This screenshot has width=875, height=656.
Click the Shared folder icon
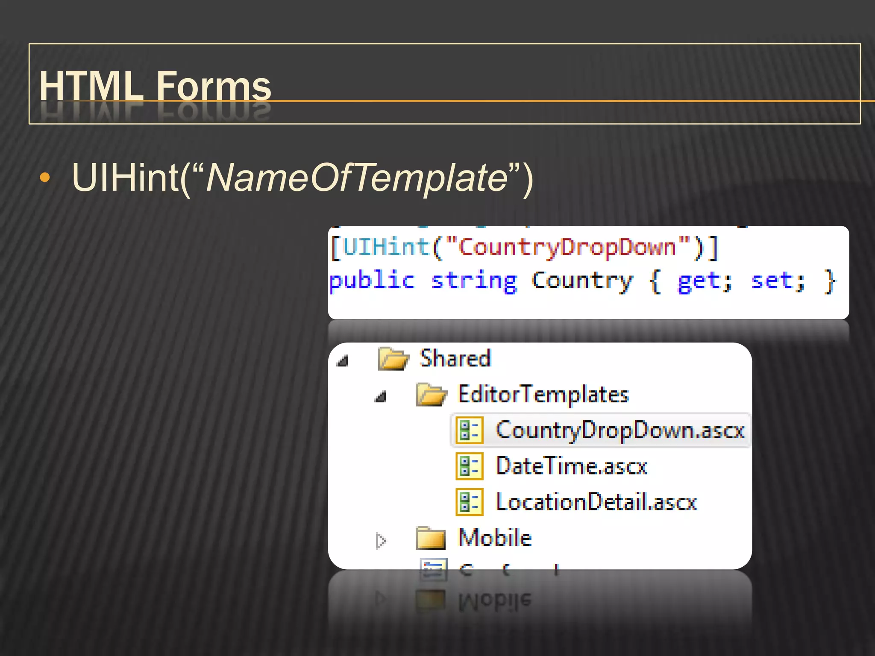(x=393, y=358)
